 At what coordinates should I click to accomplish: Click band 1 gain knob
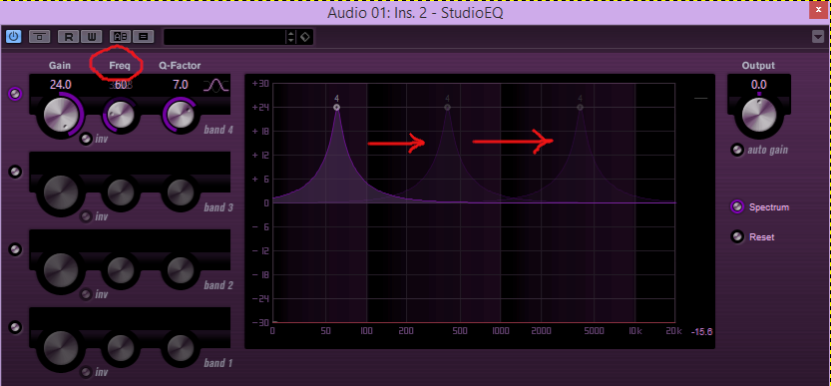[61, 347]
